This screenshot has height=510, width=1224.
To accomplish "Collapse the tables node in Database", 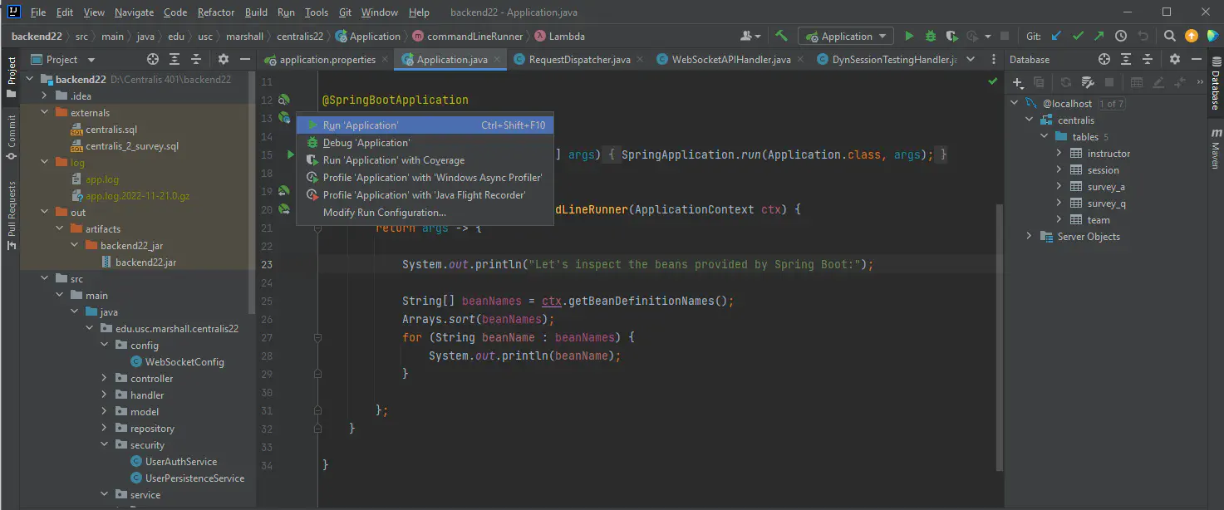I will [1044, 137].
